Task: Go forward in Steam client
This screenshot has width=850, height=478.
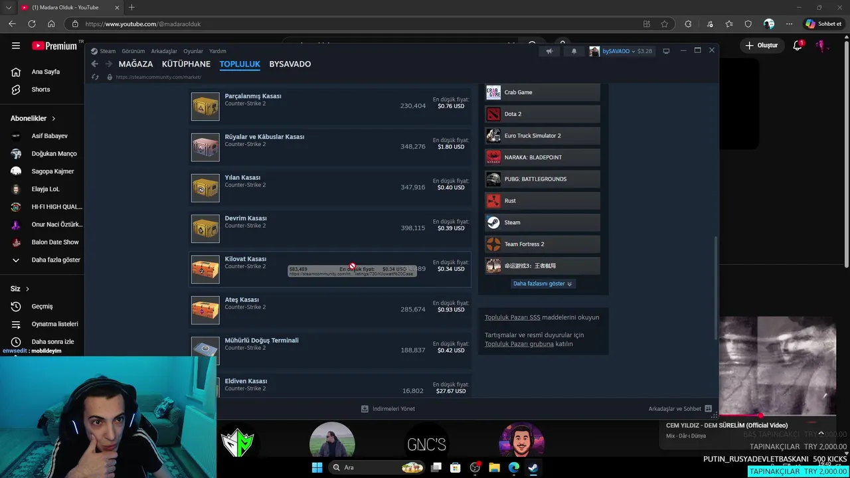Action: coord(108,64)
